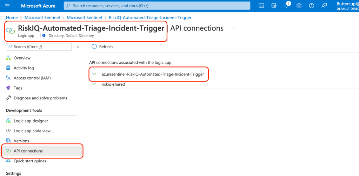Open portal settings gear
The width and height of the screenshot is (359, 176).
click(x=299, y=6)
